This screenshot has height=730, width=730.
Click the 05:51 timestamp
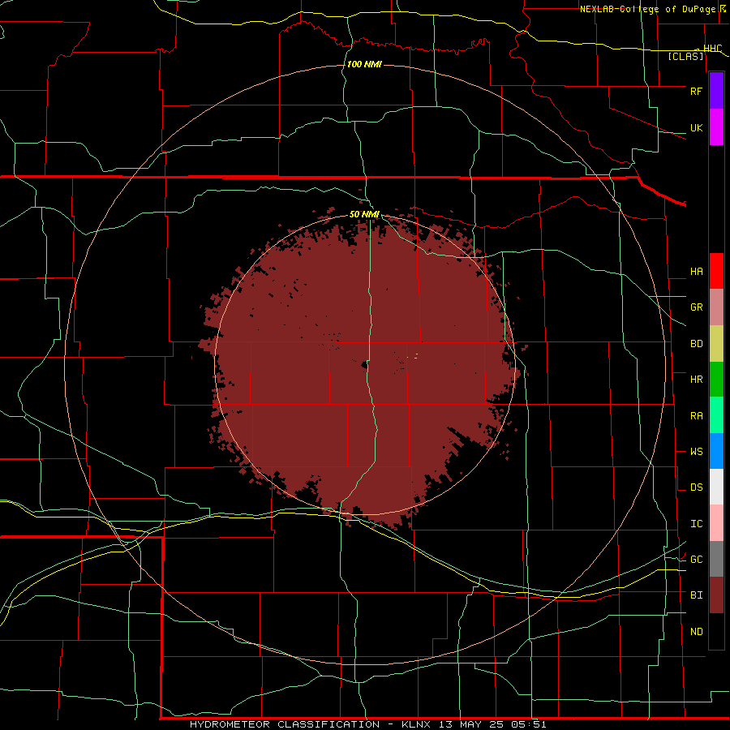(530, 724)
